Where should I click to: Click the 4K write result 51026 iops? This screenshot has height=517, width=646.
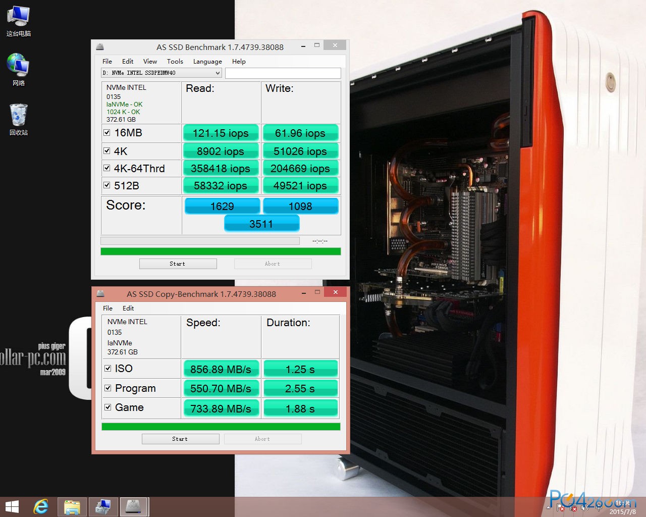[x=300, y=151]
